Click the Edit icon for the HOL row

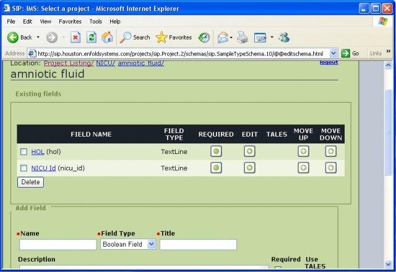249,151
